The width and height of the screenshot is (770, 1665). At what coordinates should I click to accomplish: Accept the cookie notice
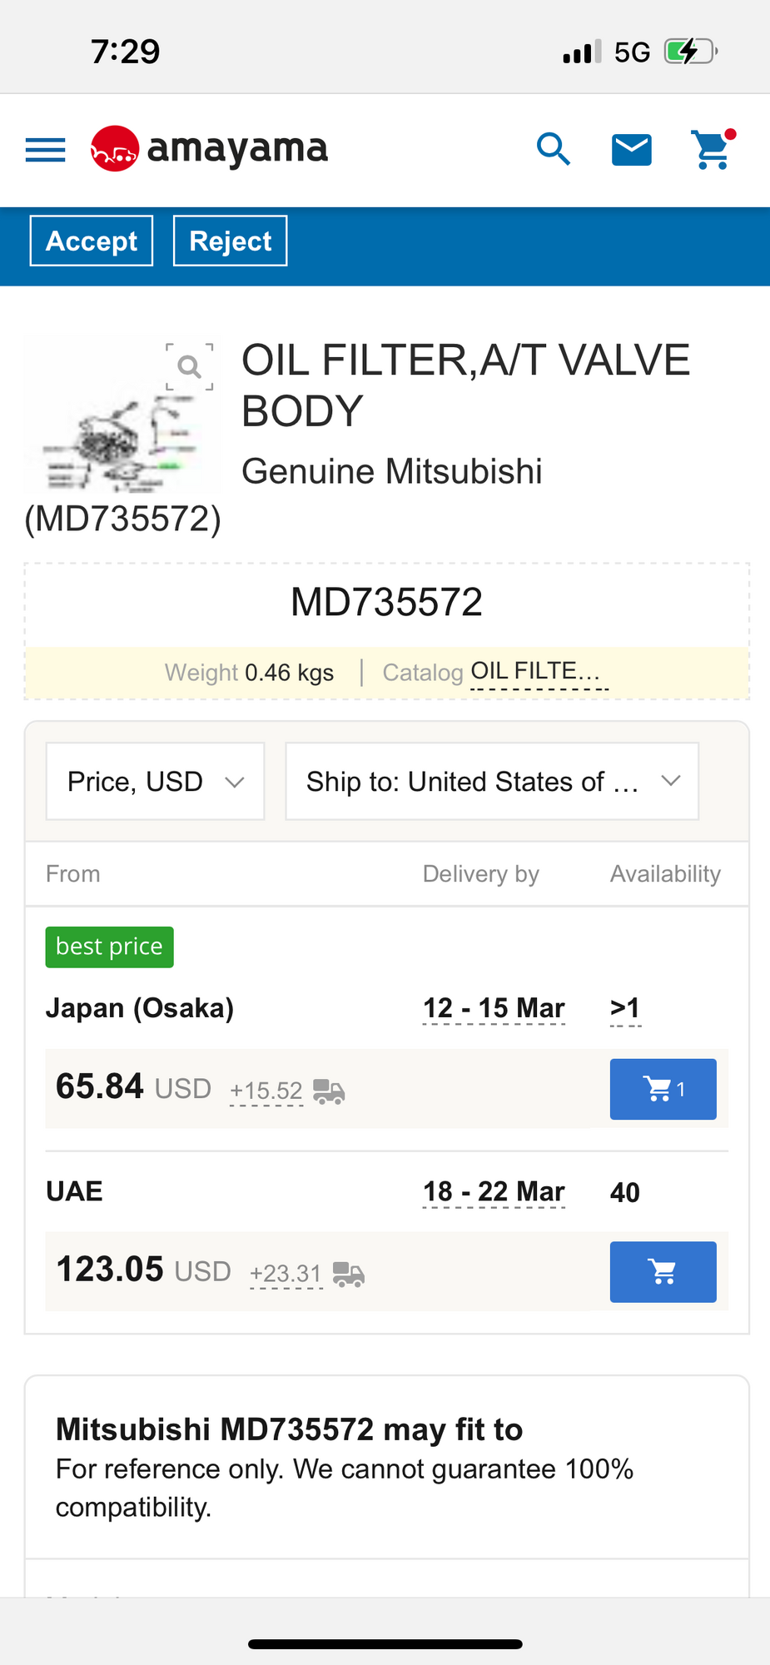tap(92, 241)
